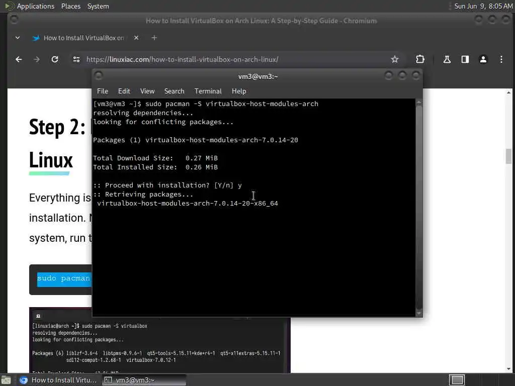The width and height of the screenshot is (515, 386).
Task: Bookmark this page with the star
Action: tap(394, 59)
